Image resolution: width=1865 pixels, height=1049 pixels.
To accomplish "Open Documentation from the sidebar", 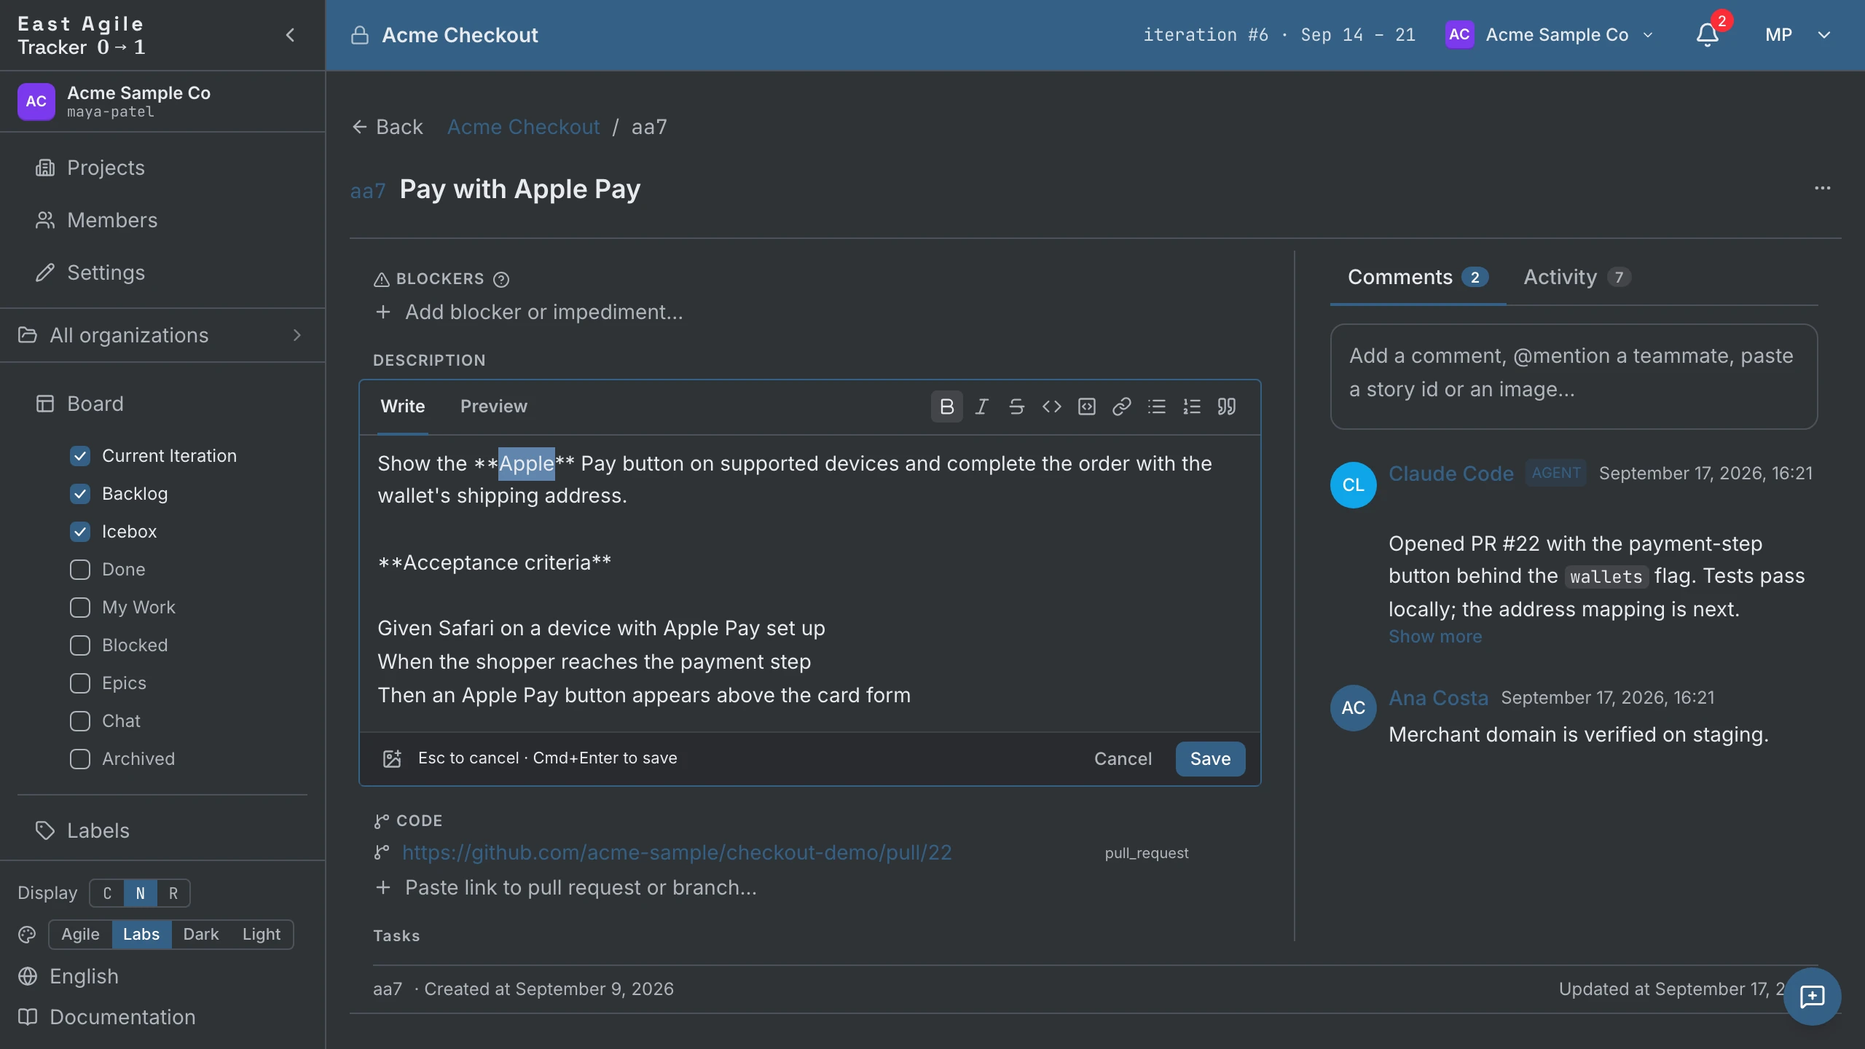I will pyautogui.click(x=107, y=1017).
